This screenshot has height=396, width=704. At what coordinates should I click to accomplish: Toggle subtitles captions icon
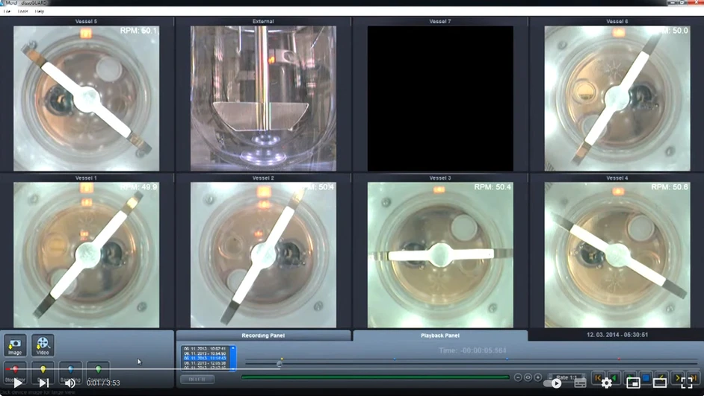580,383
